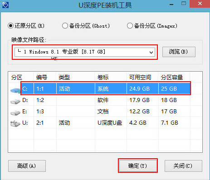Select 备份分区 (Imagex) radio button

[x=130, y=26]
